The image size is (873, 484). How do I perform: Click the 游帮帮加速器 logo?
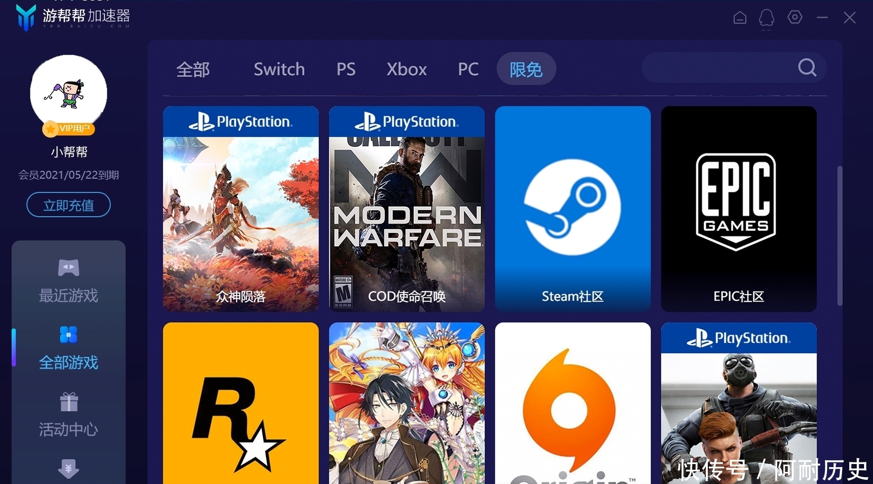pos(73,17)
